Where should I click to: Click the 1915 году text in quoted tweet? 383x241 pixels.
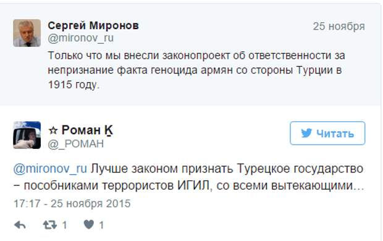click(74, 85)
